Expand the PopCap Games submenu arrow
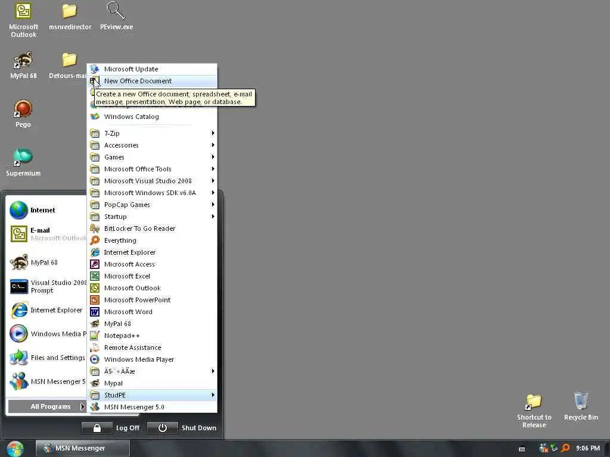 click(213, 205)
